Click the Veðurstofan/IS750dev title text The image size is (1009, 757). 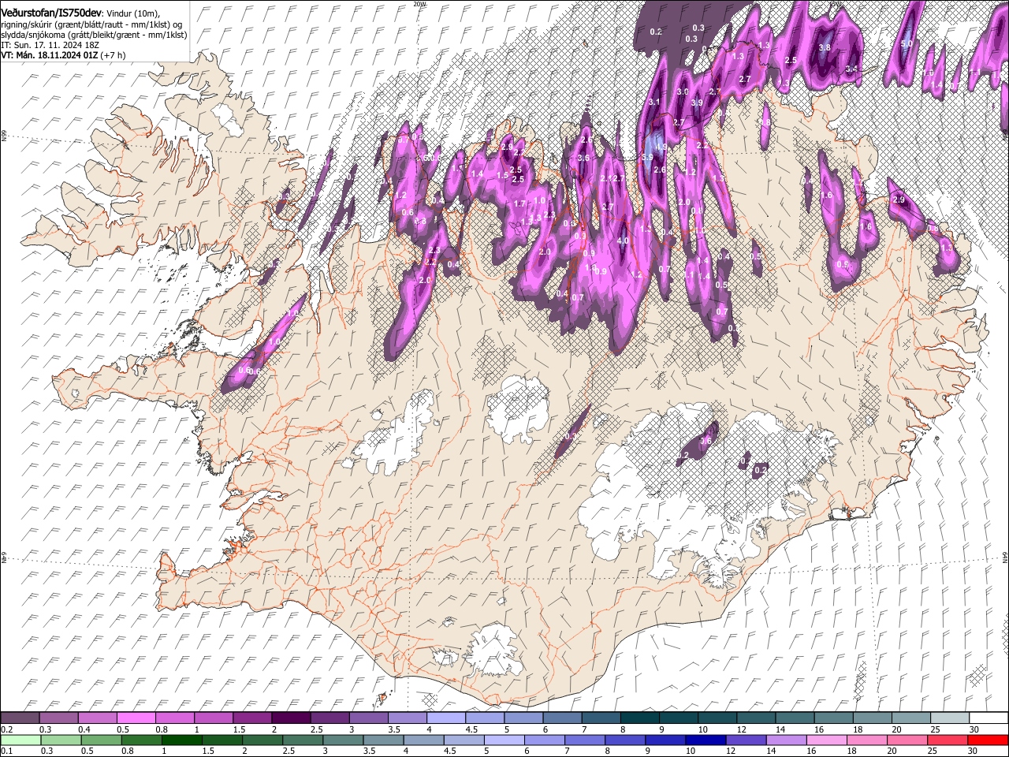pyautogui.click(x=51, y=12)
